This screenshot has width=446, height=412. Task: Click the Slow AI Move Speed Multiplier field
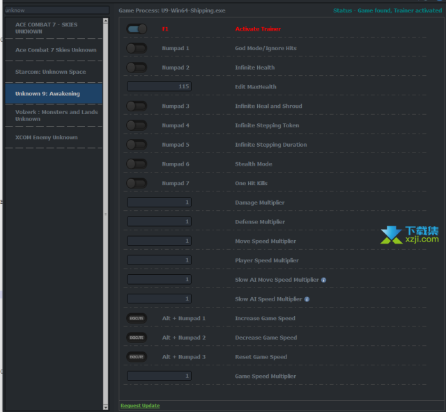point(159,280)
